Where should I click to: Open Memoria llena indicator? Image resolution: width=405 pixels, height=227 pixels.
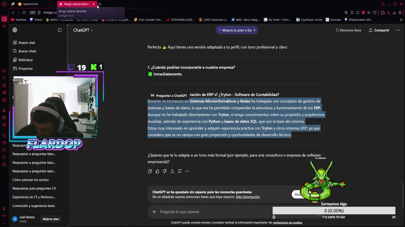(348, 30)
